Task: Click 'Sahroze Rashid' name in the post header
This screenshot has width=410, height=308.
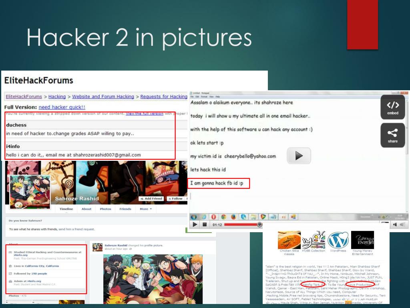Action: 116,245
